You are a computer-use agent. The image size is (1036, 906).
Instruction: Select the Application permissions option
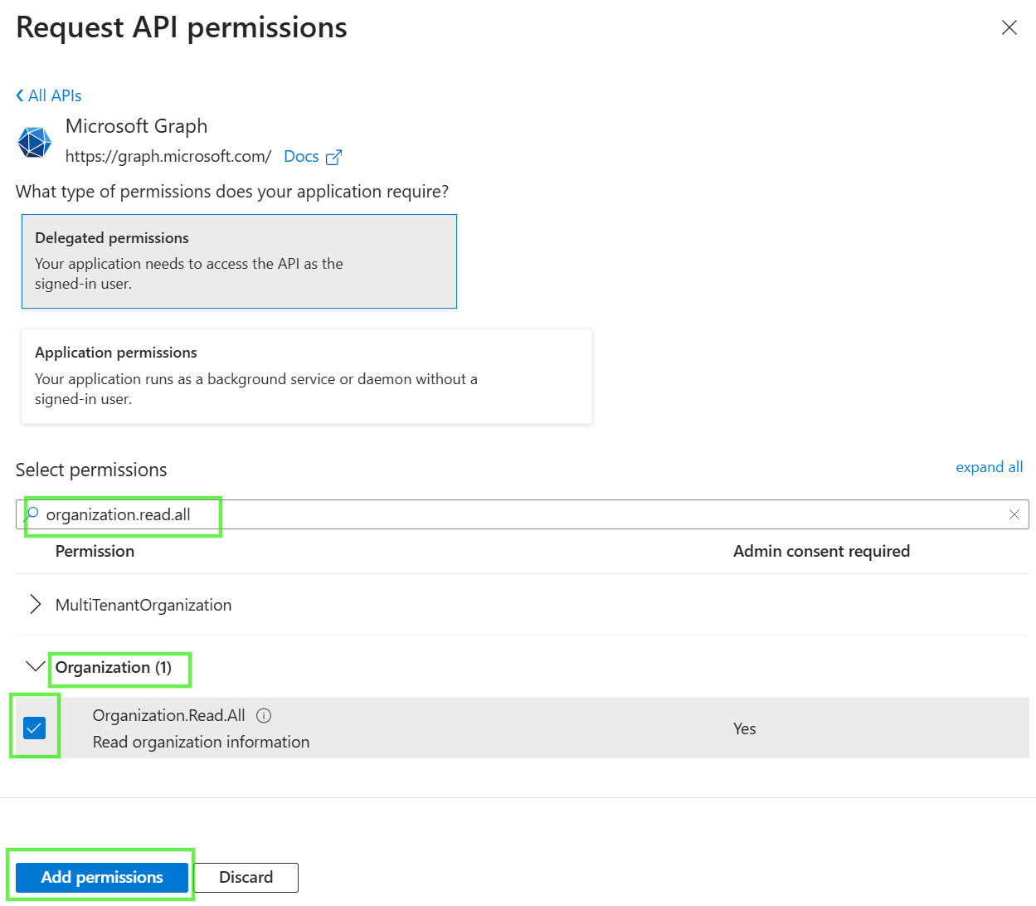pos(307,376)
